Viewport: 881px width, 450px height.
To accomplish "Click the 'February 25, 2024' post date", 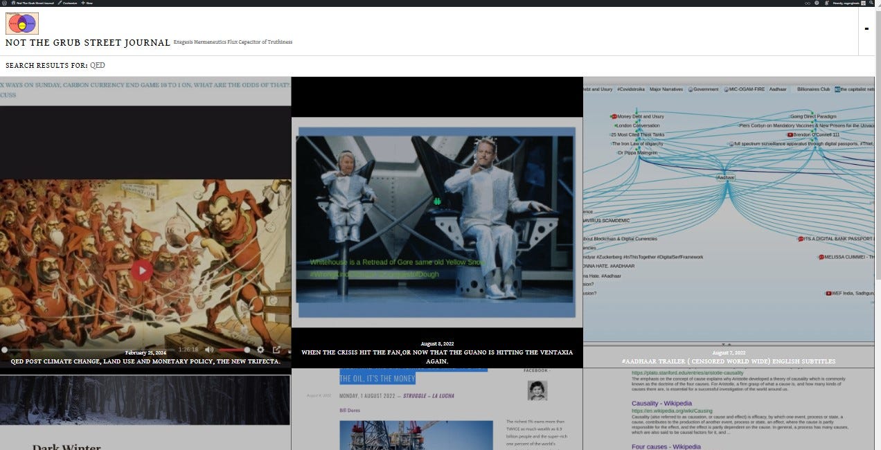I will click(x=145, y=352).
